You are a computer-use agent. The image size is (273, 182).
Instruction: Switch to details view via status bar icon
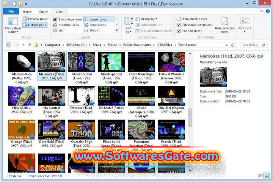point(260,176)
